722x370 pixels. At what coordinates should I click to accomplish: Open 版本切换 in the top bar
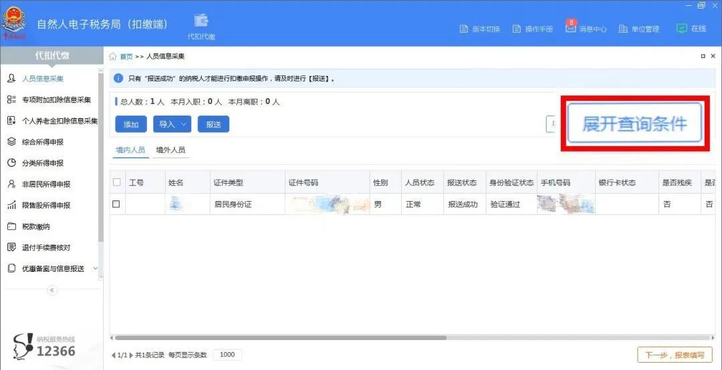point(480,29)
